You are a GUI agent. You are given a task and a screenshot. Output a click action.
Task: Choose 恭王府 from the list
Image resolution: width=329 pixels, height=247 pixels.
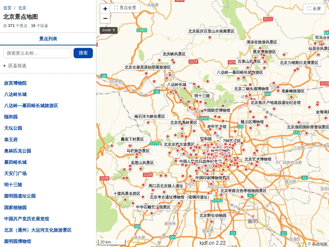point(11,140)
